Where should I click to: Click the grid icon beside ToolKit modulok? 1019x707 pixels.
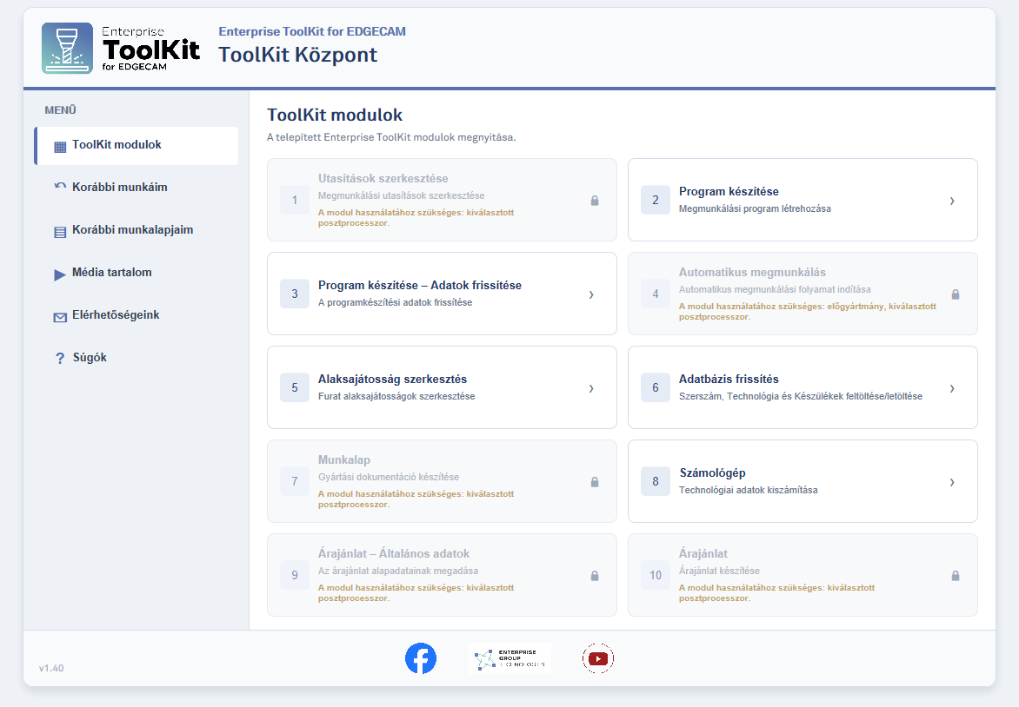(x=60, y=147)
